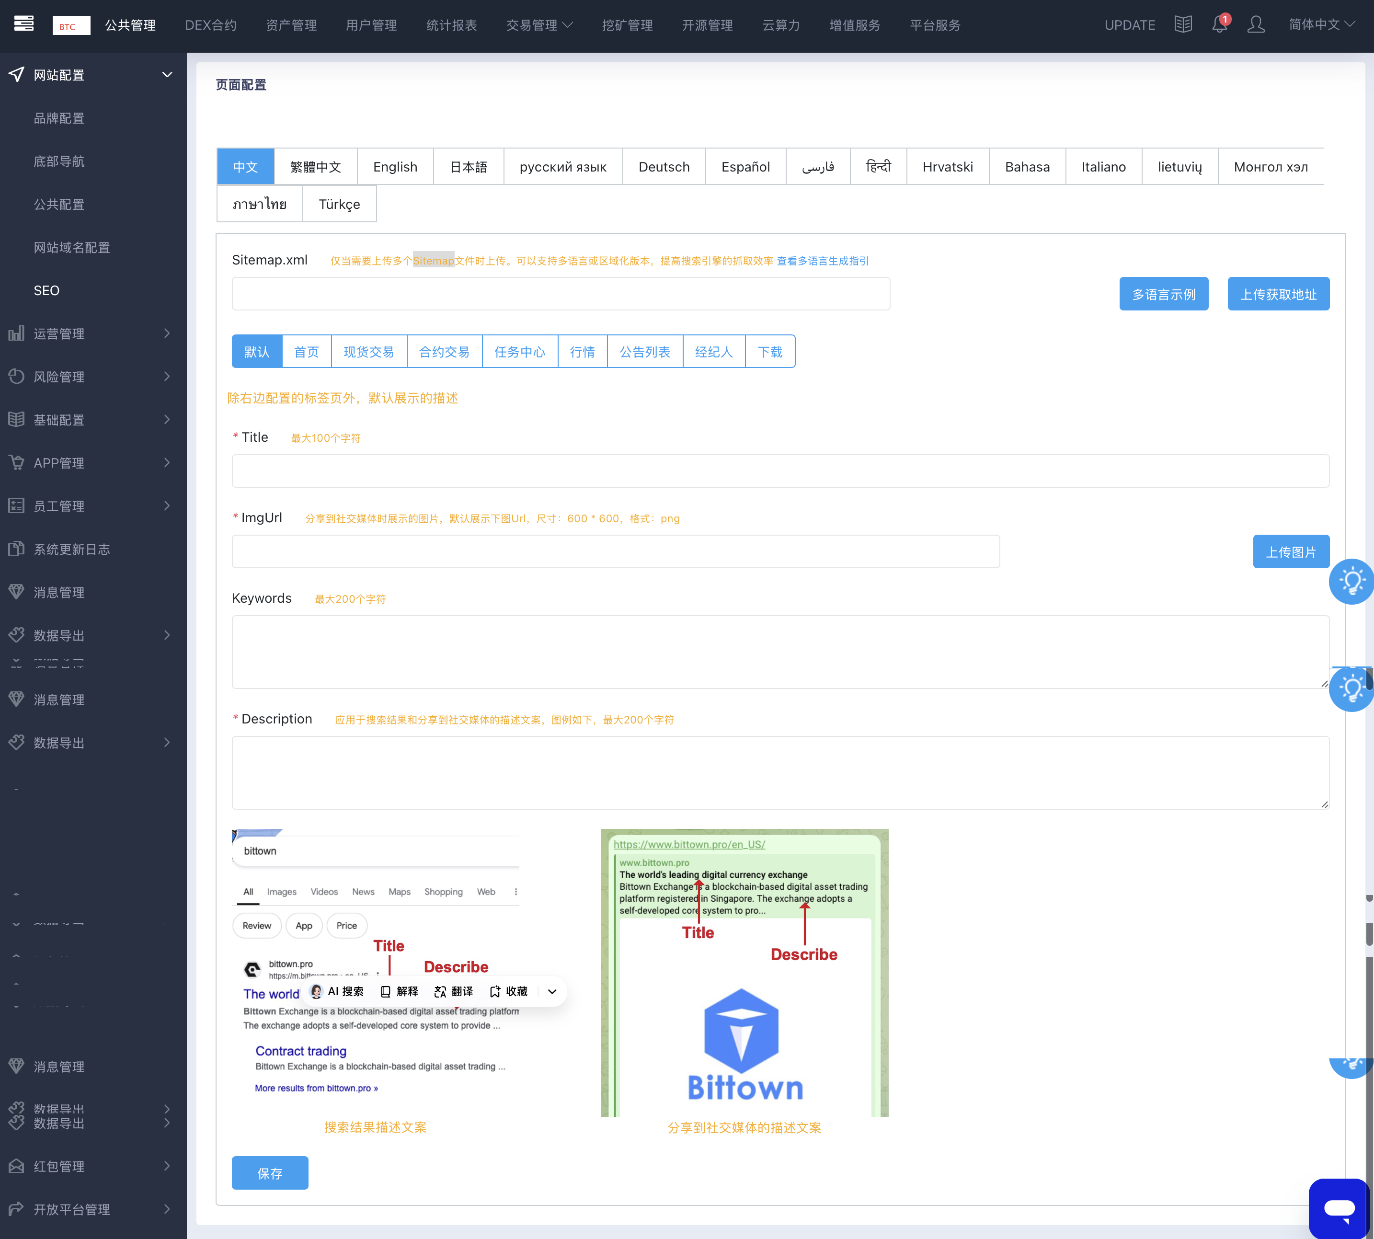Click 解释 in the floating toolbar
Image resolution: width=1374 pixels, height=1239 pixels.
pyautogui.click(x=400, y=991)
